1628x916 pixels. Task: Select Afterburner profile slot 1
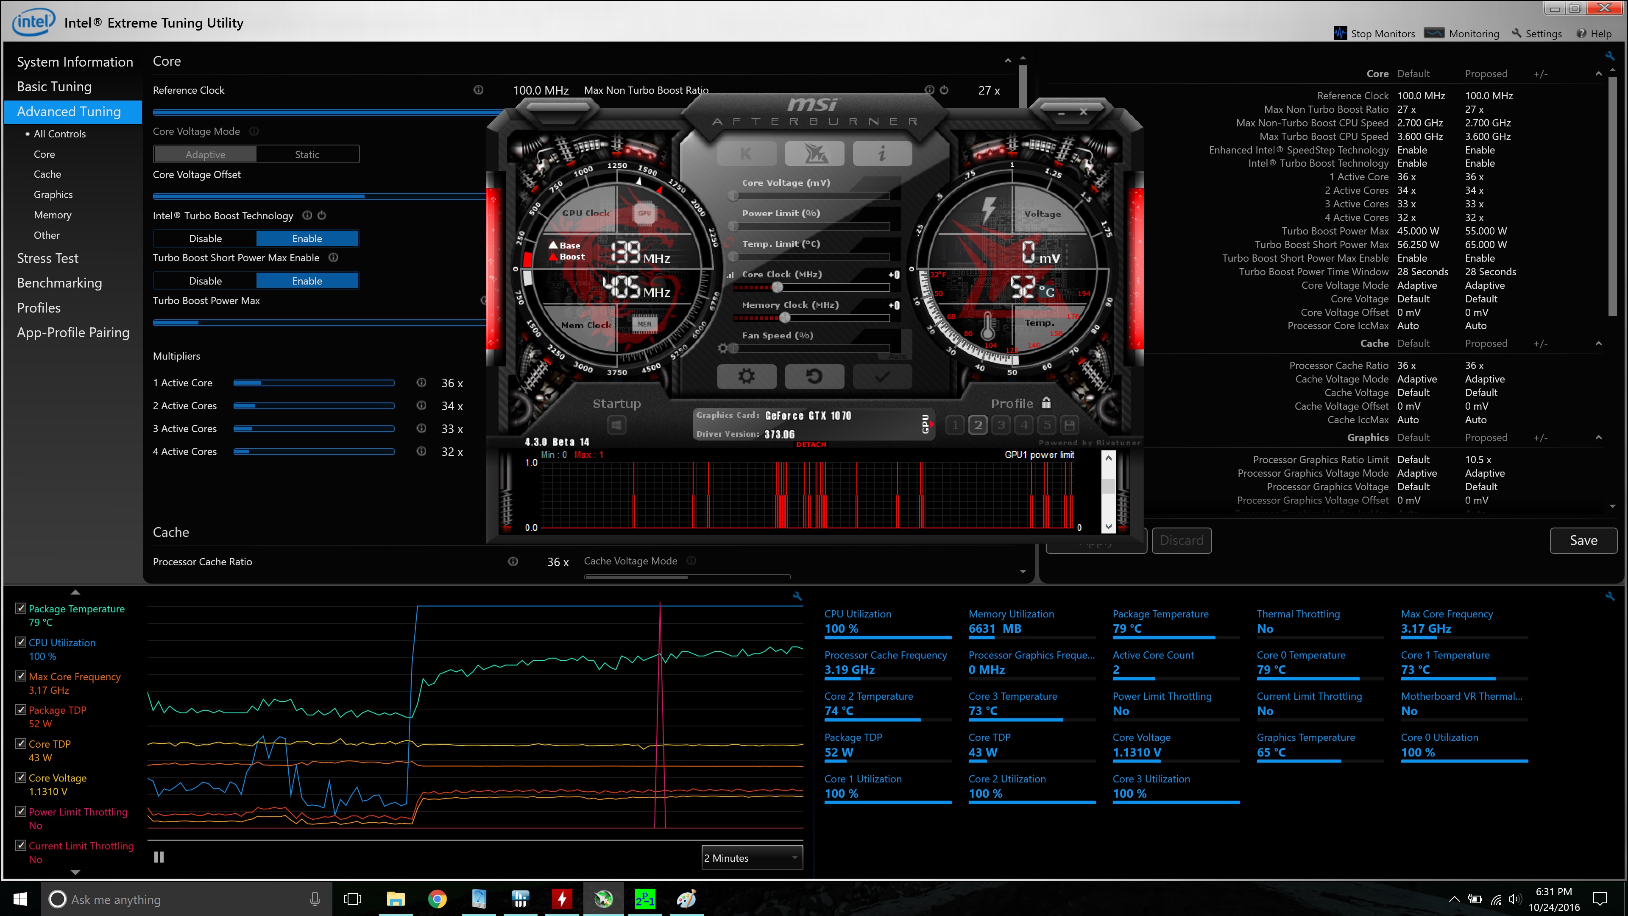[x=955, y=425]
